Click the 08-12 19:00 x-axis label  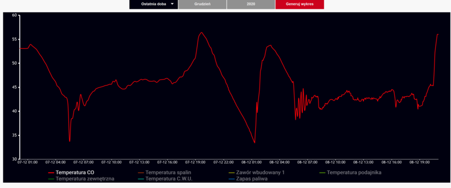click(x=420, y=162)
